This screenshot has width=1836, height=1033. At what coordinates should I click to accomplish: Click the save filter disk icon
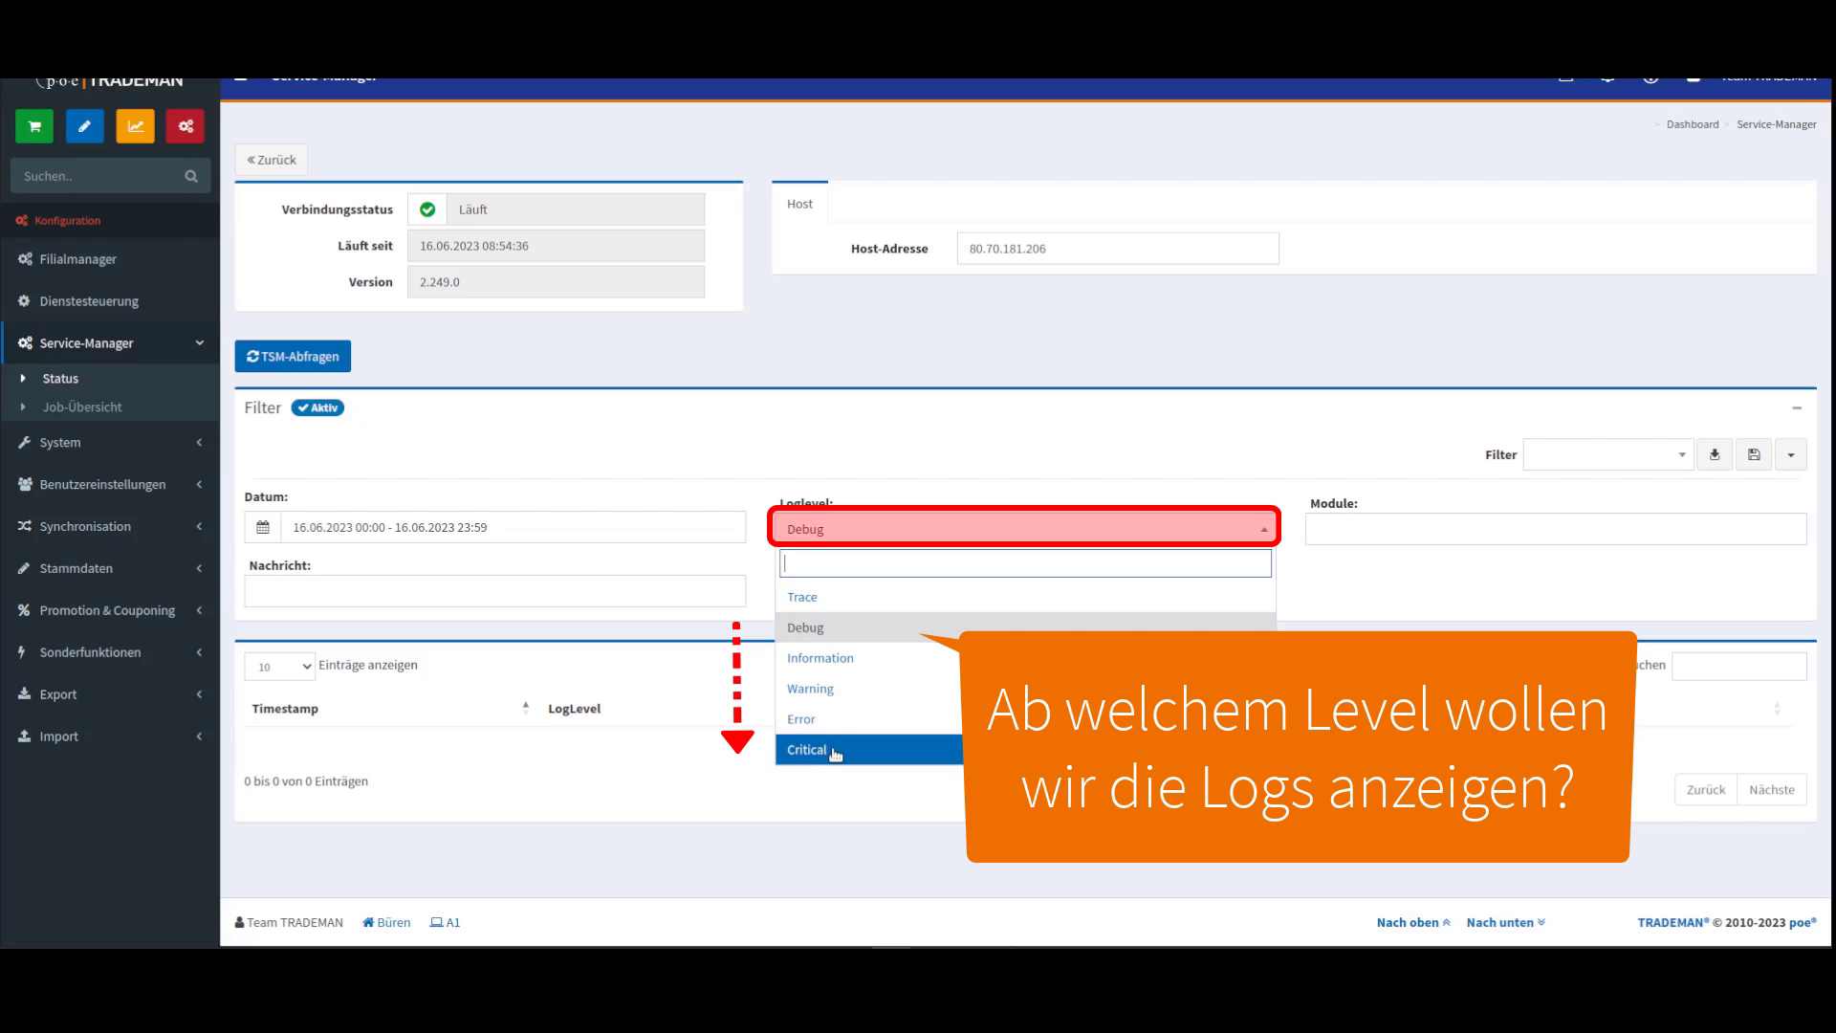(x=1754, y=455)
